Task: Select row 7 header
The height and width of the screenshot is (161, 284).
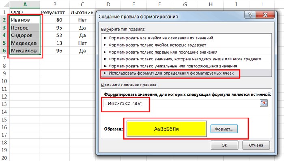Action: pos(4,58)
